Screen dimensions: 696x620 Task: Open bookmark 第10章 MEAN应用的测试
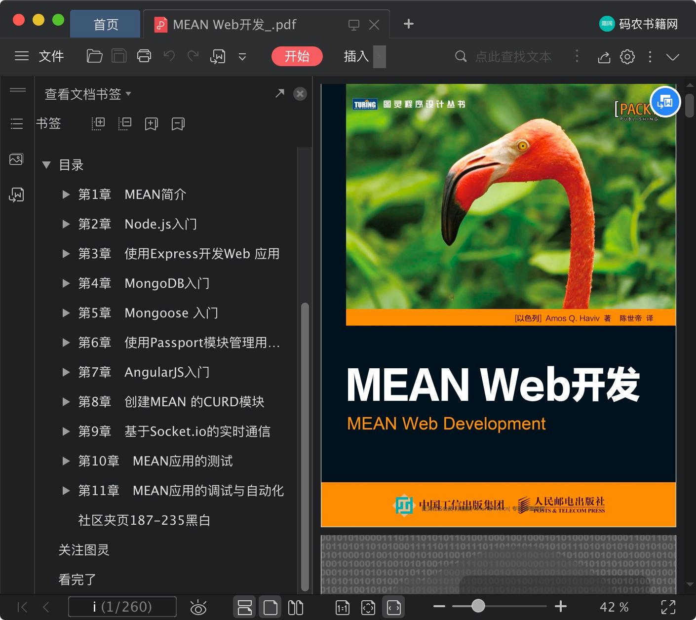(x=155, y=461)
